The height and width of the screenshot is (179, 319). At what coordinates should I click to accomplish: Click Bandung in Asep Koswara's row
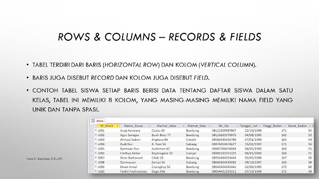click(192, 130)
